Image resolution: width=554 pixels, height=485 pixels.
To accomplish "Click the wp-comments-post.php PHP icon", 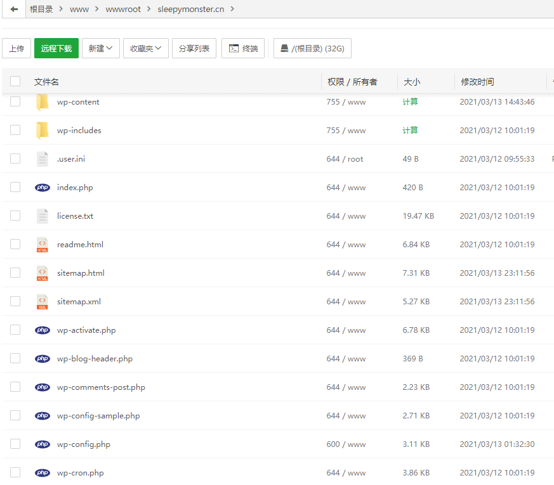I will tap(43, 387).
